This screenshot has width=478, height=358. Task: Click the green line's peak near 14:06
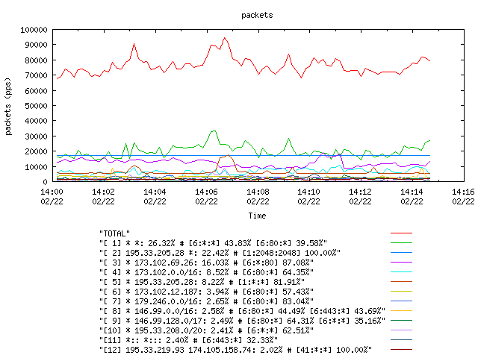pyautogui.click(x=214, y=131)
